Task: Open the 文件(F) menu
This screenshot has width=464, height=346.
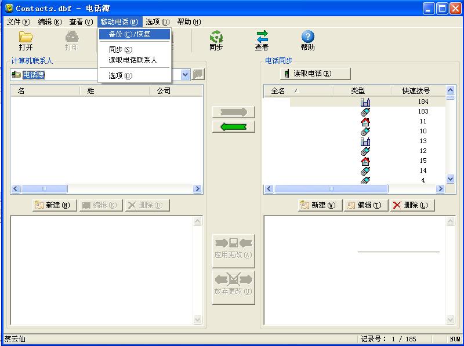Action: [x=19, y=22]
